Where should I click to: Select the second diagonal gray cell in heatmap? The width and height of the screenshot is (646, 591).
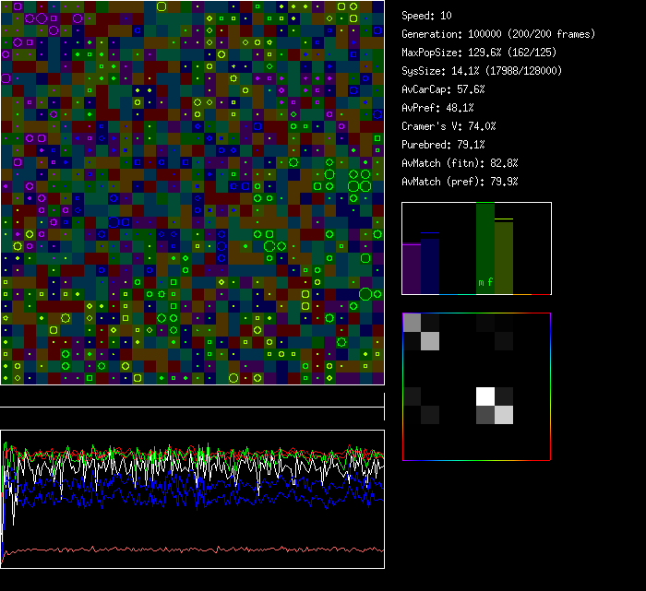pyautogui.click(x=430, y=341)
